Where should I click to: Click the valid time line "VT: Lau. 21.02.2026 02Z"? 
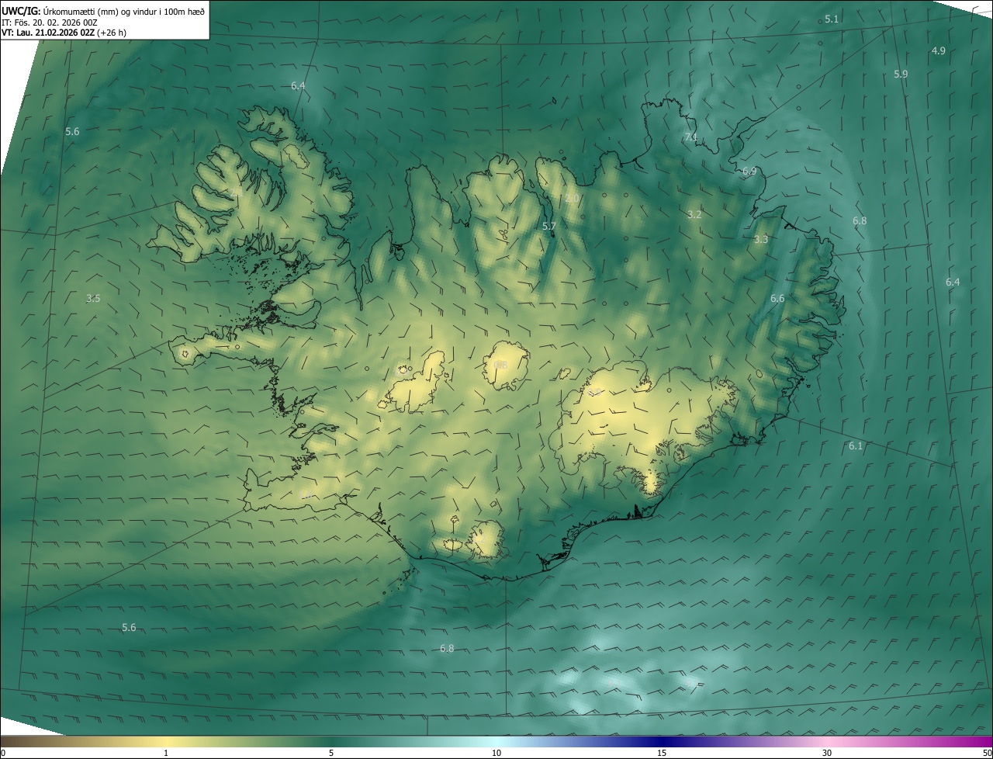pos(48,33)
